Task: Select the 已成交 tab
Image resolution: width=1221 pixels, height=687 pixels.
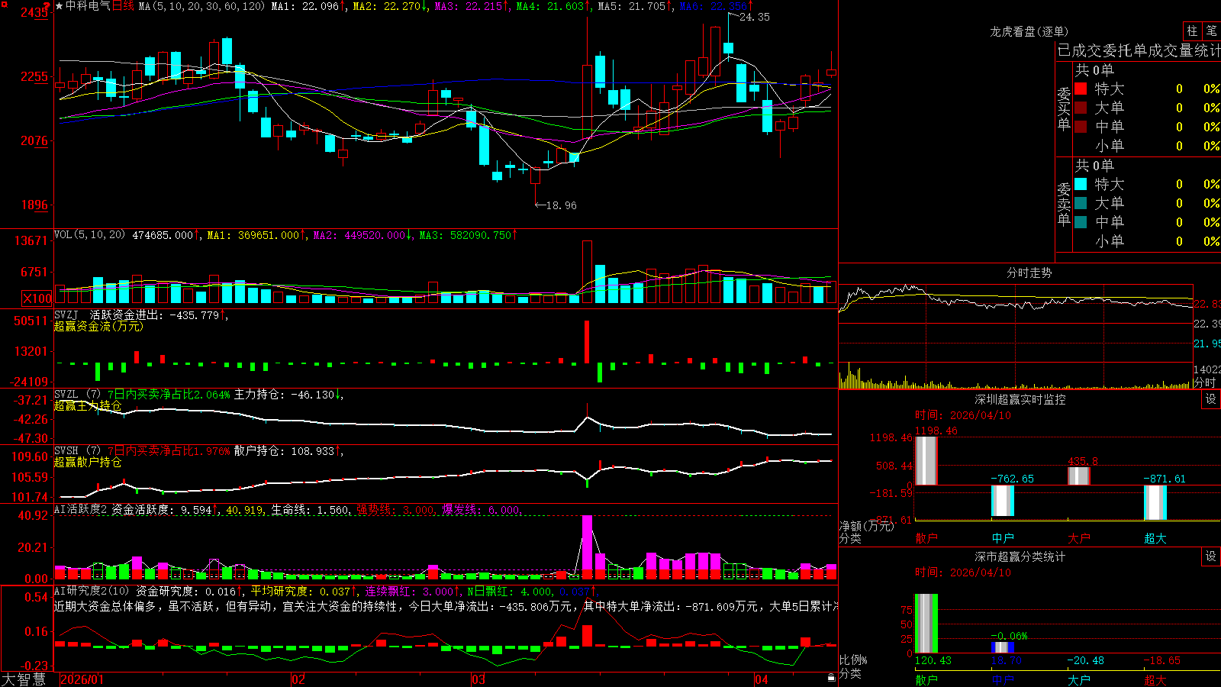Action: [x=1081, y=51]
